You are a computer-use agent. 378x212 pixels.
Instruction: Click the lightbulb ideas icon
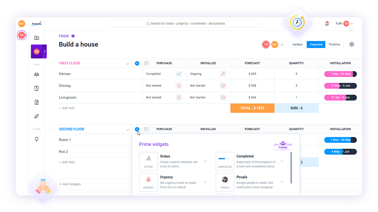pyautogui.click(x=36, y=139)
